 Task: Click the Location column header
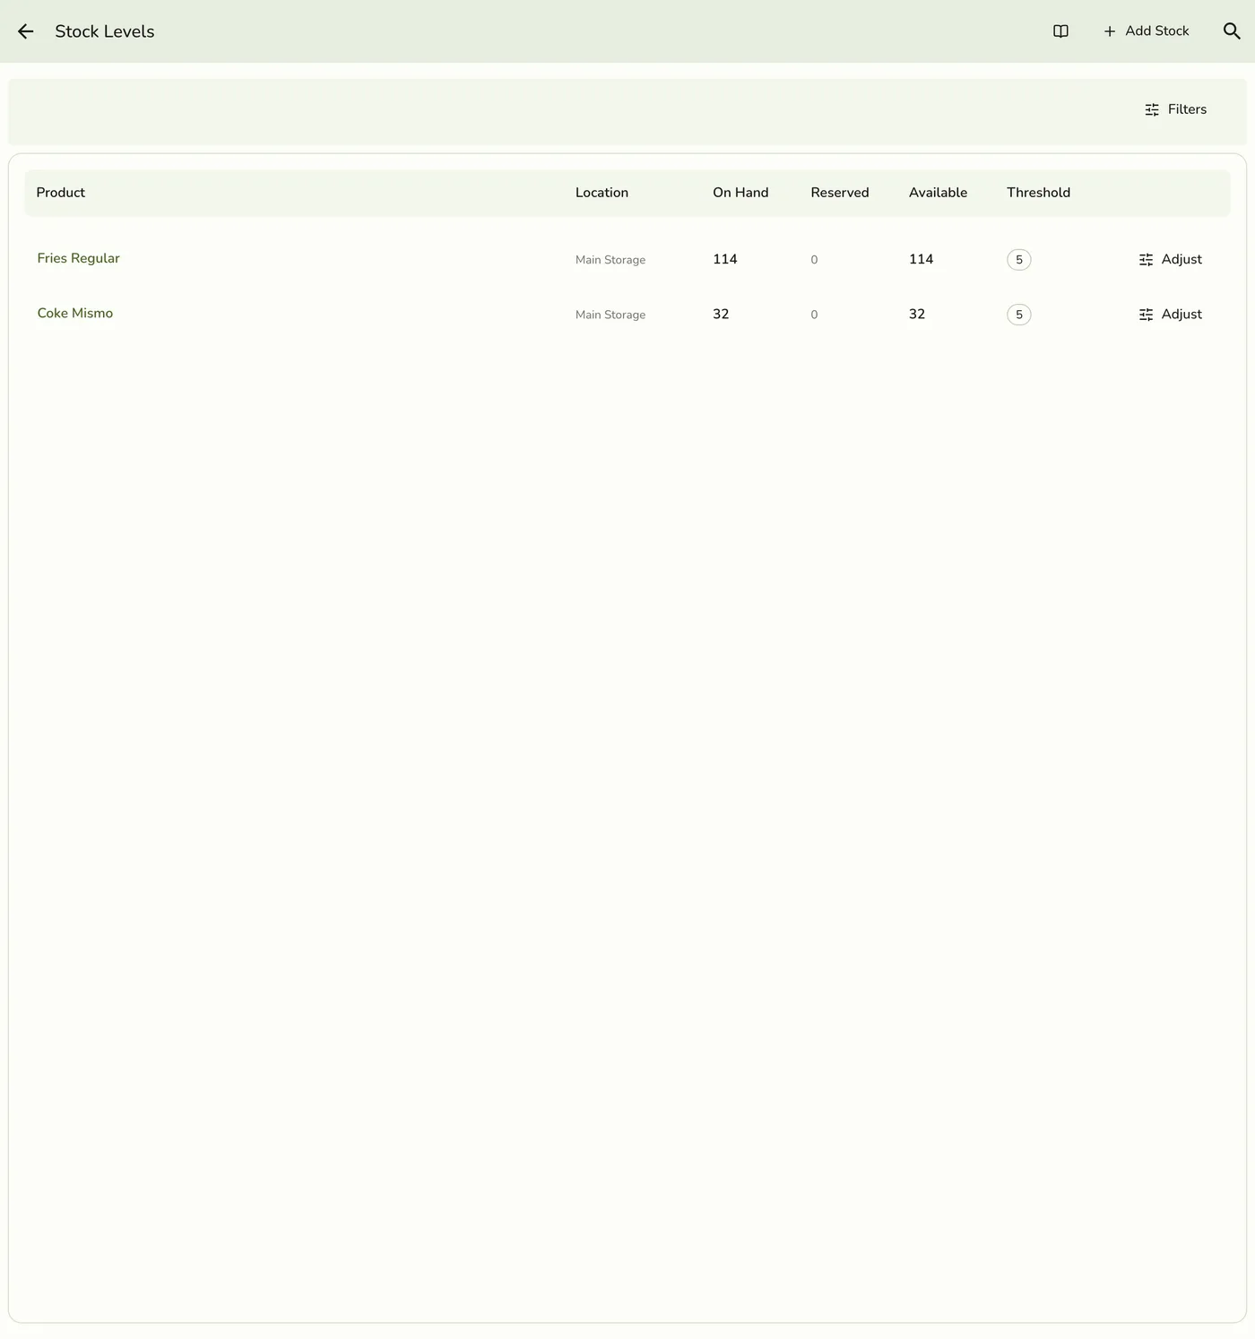602,193
